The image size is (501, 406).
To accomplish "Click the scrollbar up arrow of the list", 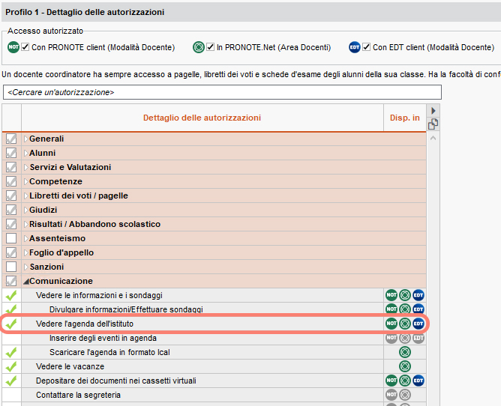I will click(x=433, y=139).
